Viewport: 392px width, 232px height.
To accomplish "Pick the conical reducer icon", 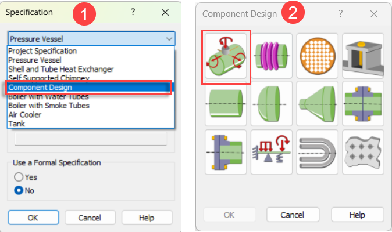I will point(318,103).
